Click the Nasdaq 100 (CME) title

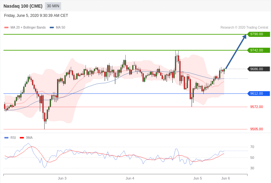click(x=23, y=6)
